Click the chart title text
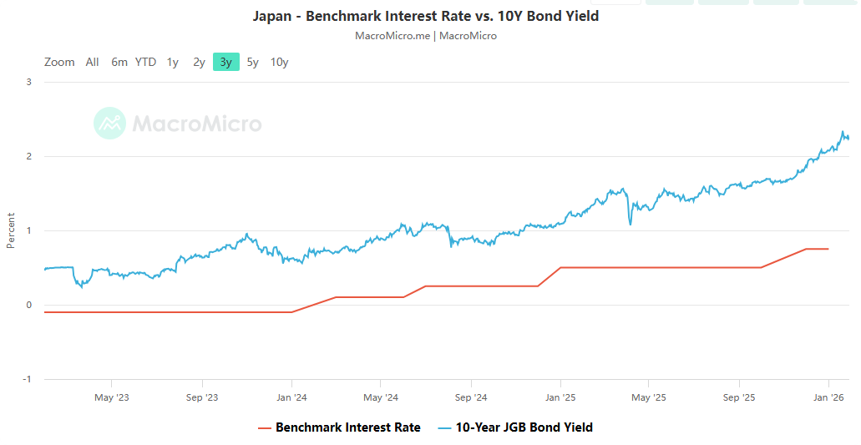Viewport: 861px width, 445px height. (426, 16)
